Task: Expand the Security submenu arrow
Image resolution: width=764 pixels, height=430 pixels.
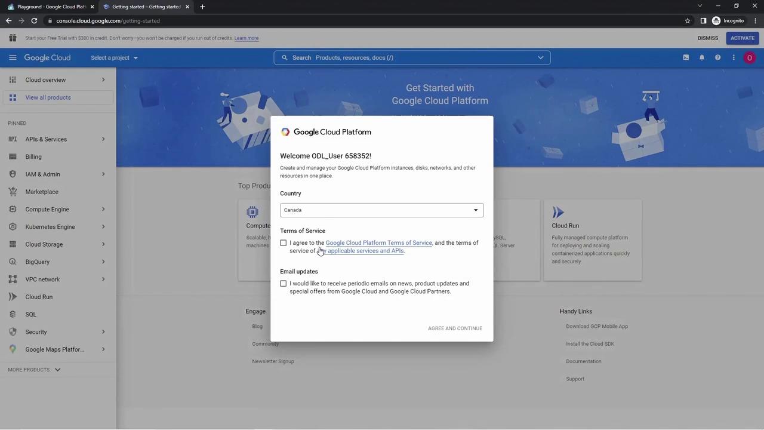Action: point(103,331)
